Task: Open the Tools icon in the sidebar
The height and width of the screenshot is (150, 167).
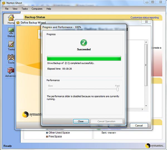Action: [x=11, y=57]
